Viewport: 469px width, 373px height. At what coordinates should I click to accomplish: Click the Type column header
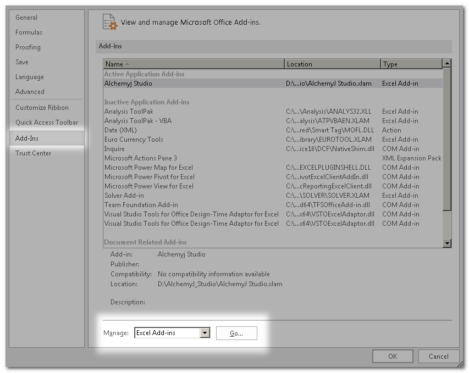[x=411, y=64]
